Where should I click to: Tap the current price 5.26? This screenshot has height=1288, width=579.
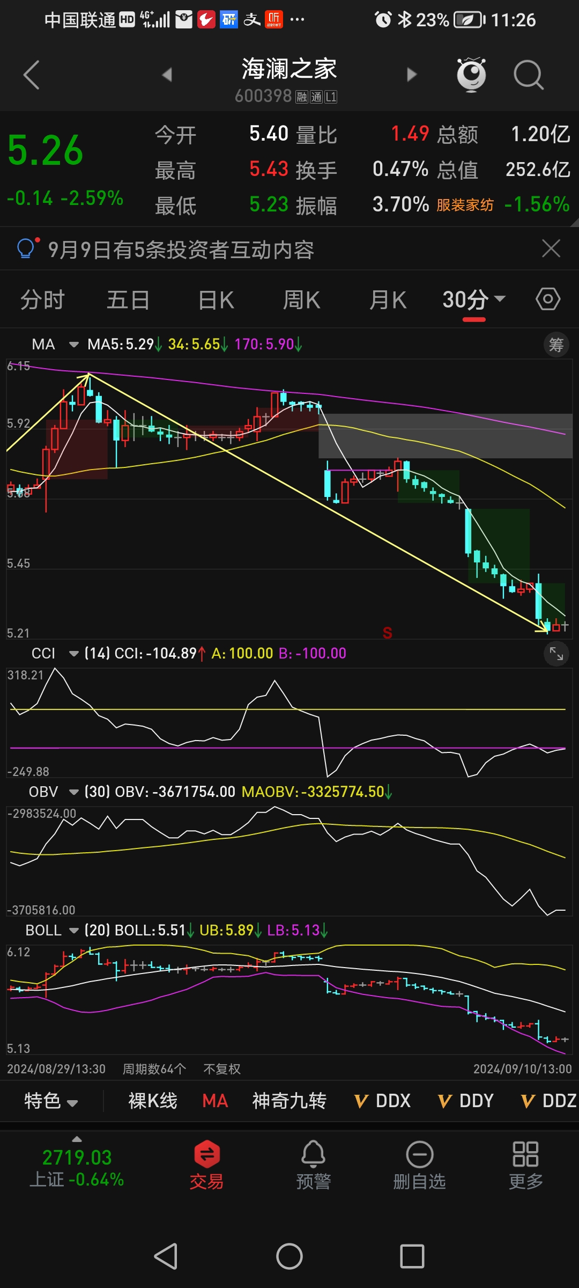click(x=46, y=150)
